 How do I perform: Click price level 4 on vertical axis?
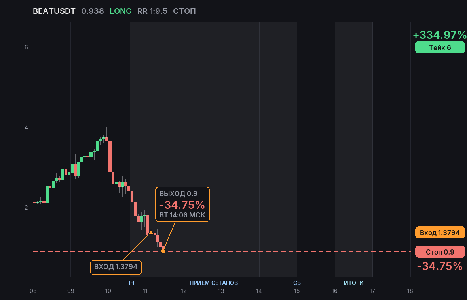point(26,127)
